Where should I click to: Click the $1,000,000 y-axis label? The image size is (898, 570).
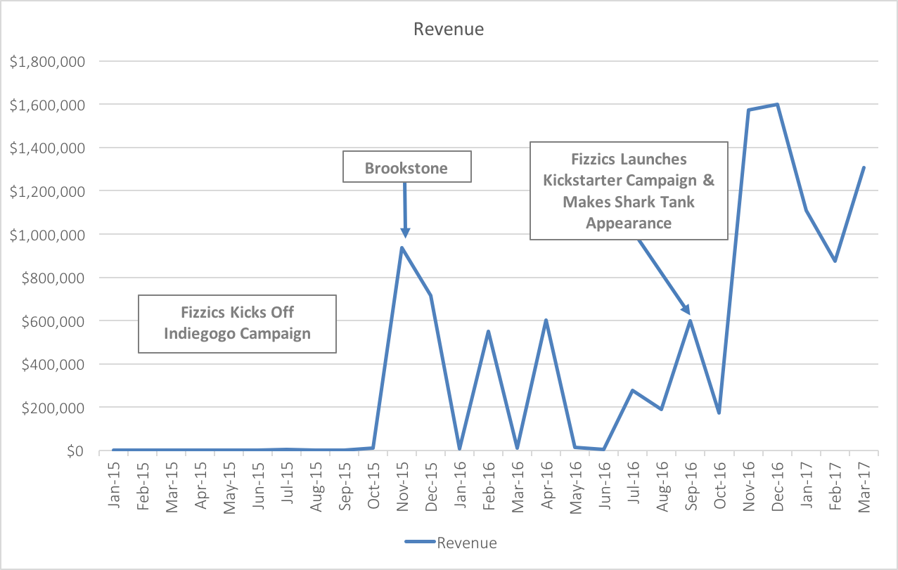(48, 235)
